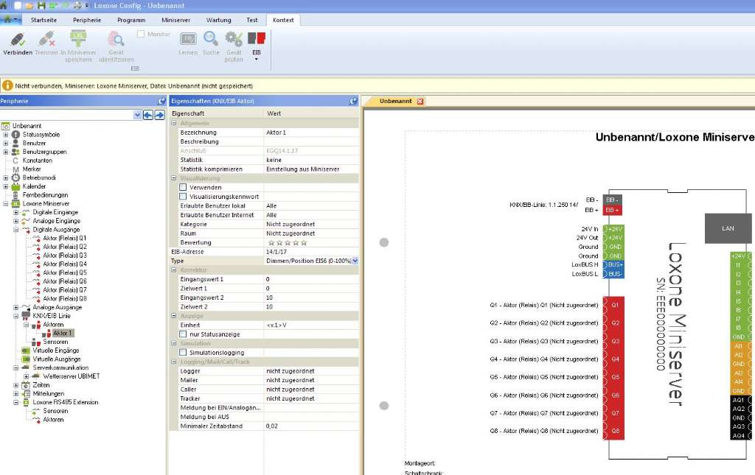This screenshot has height=475, width=755.
Task: Click the Virtuelle Eingänge icon
Action: click(x=26, y=351)
